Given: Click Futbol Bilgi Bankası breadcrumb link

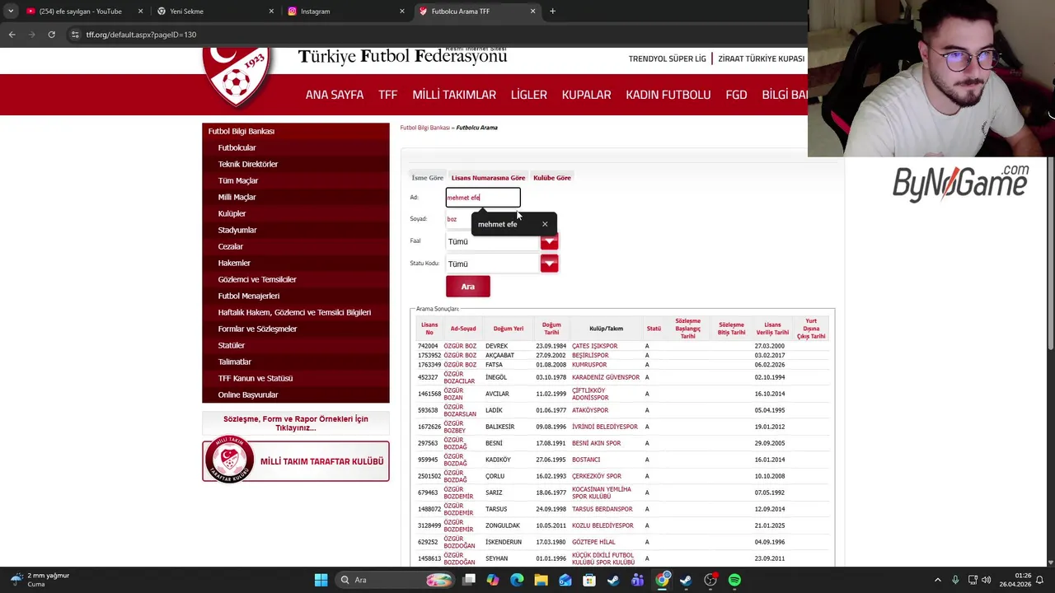Looking at the screenshot, I should [425, 128].
